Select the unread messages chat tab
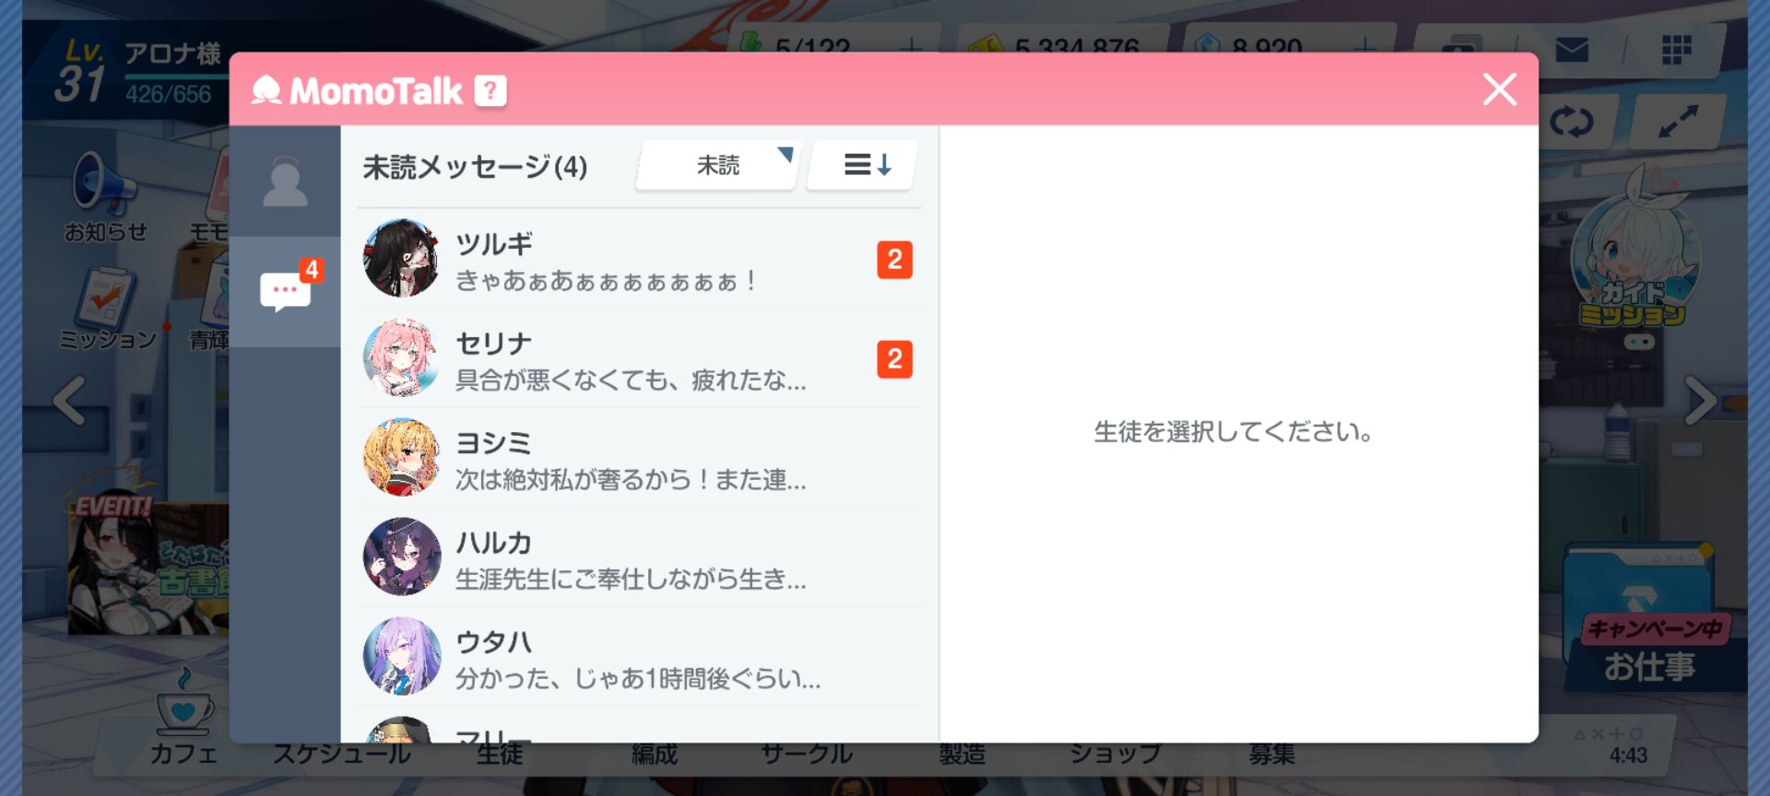 [x=286, y=291]
